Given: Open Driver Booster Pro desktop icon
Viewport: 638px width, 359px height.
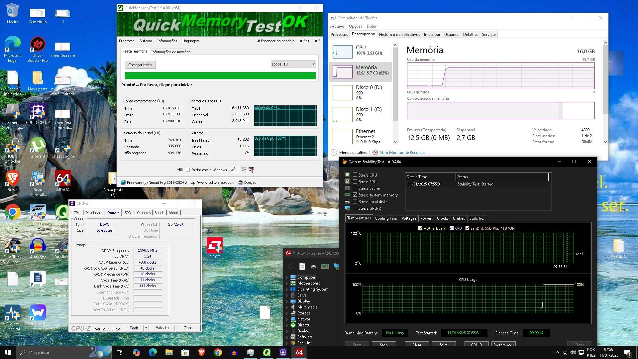Looking at the screenshot, I should coord(38,50).
